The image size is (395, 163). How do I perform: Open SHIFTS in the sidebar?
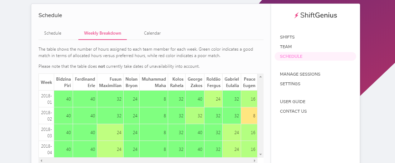pos(287,37)
